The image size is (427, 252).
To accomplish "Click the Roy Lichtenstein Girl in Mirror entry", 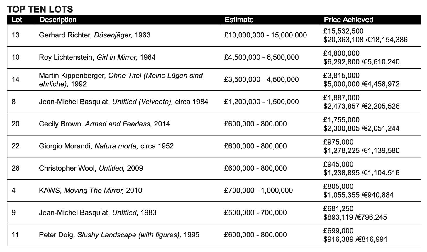I will pyautogui.click(x=97, y=57).
